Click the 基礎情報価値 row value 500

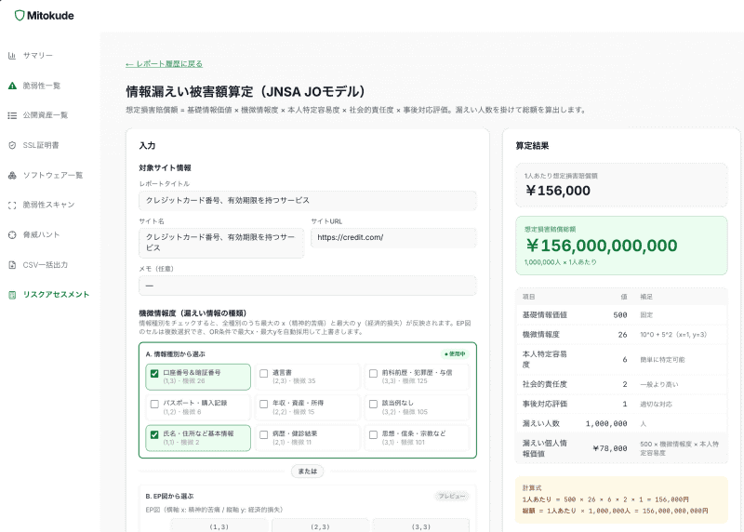pyautogui.click(x=620, y=315)
